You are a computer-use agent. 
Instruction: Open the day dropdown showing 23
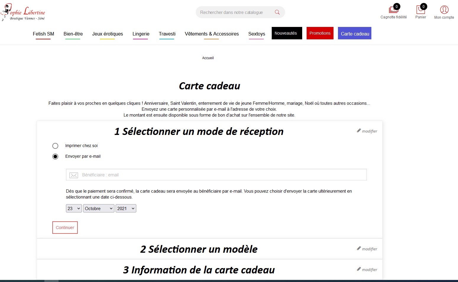tap(74, 209)
